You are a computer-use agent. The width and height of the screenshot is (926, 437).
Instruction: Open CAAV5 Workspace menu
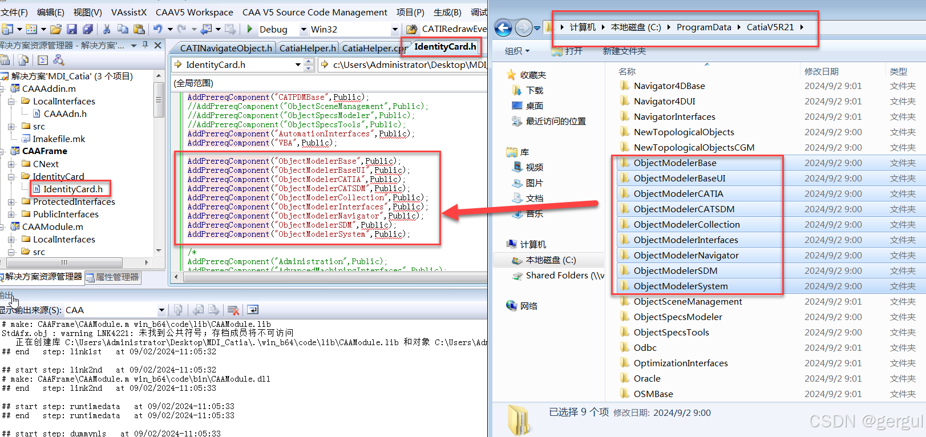coord(194,12)
